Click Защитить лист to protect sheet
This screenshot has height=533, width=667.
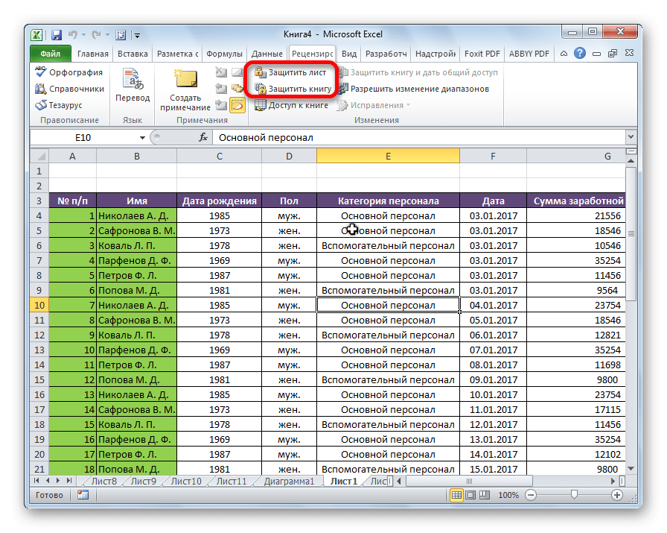coord(290,72)
